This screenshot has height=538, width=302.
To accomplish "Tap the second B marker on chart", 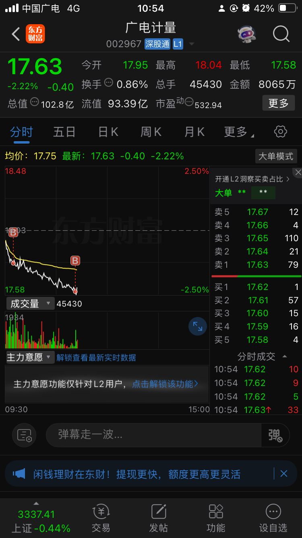I will 75,261.
